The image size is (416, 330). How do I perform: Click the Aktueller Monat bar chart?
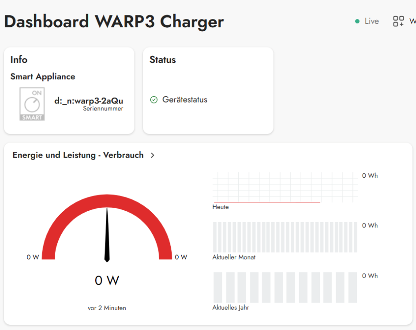click(285, 237)
